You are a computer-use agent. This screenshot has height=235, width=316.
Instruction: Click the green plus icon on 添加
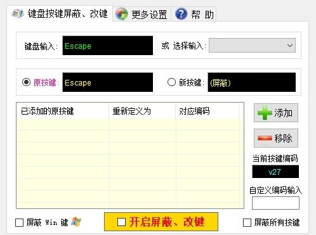pyautogui.click(x=265, y=113)
